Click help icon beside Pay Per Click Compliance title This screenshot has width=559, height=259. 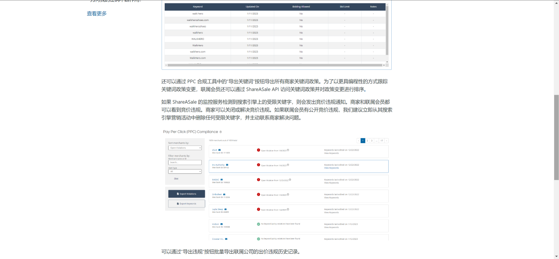pos(221,132)
